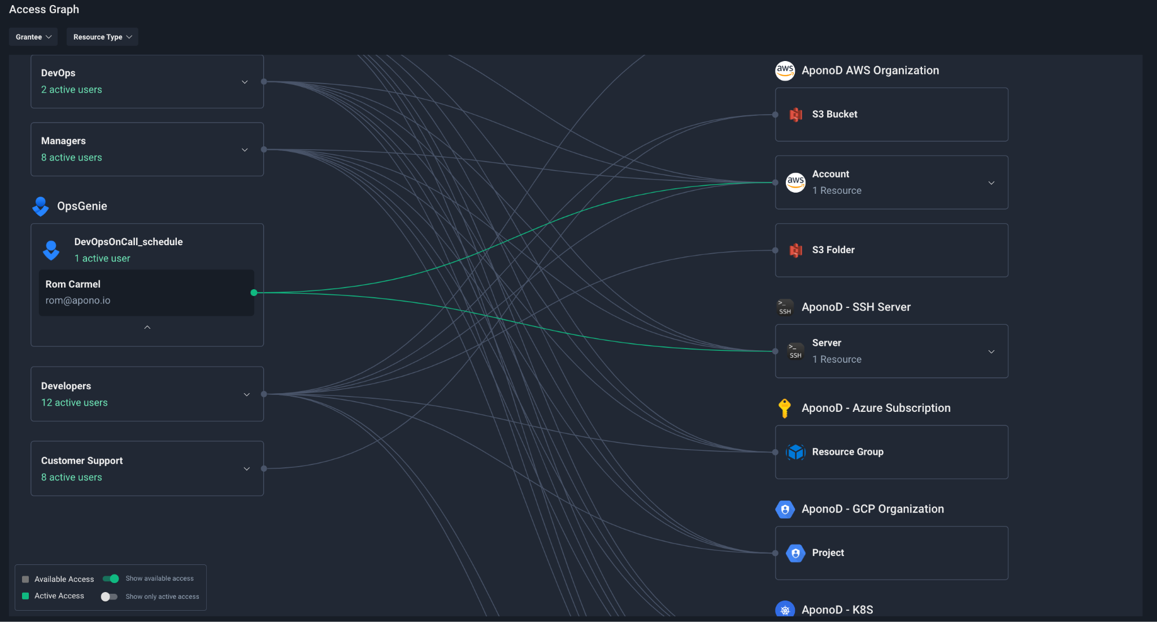
Task: Select the Project resource card
Action: point(891,553)
